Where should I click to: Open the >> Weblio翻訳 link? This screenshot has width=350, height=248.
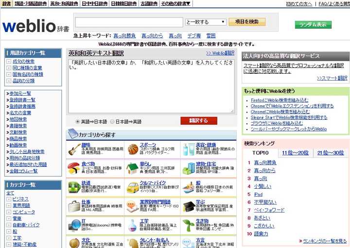tap(220, 53)
